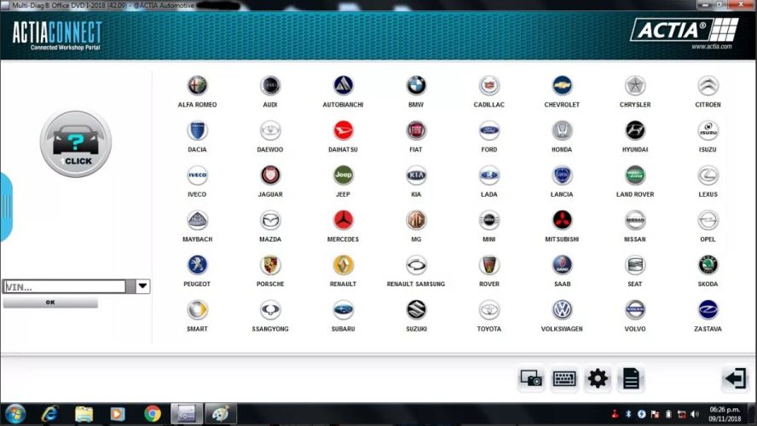Open the document report icon

tap(631, 379)
